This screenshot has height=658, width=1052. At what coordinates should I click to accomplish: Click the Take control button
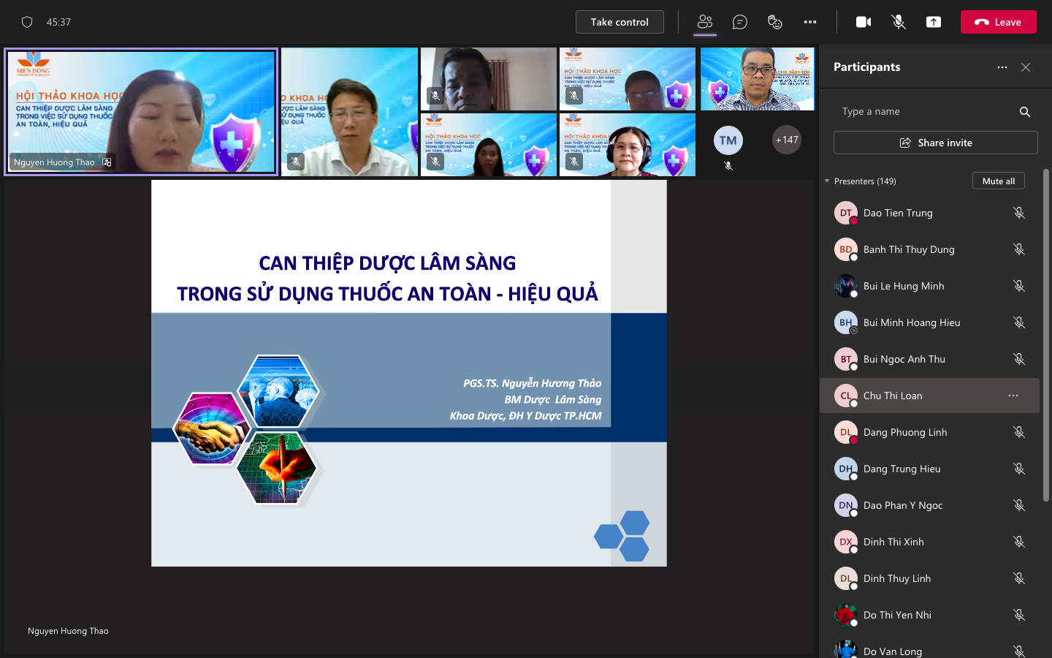(x=620, y=22)
